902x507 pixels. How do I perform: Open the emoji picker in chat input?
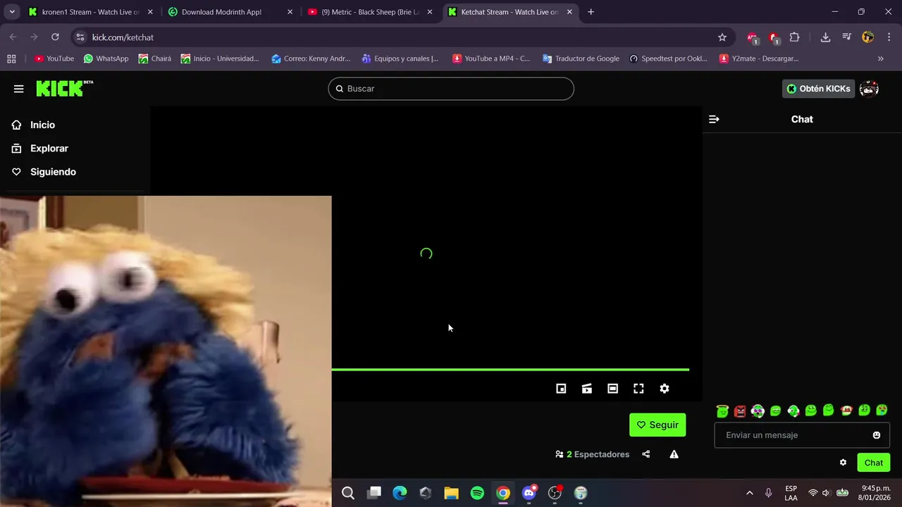tap(877, 435)
